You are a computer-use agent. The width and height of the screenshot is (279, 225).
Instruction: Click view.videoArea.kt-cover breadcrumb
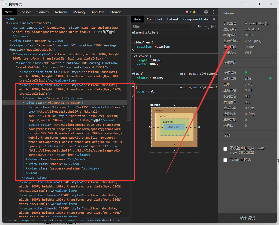(x=105, y=220)
